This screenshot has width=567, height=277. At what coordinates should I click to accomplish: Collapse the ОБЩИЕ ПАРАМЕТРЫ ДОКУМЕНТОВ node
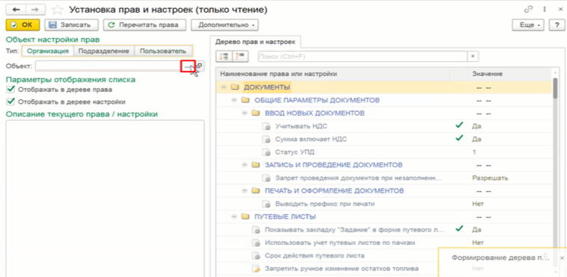point(234,100)
